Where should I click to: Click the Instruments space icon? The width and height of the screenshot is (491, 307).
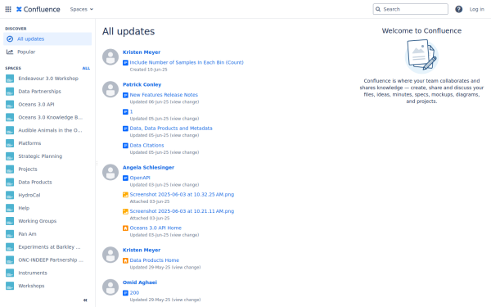click(x=10, y=273)
